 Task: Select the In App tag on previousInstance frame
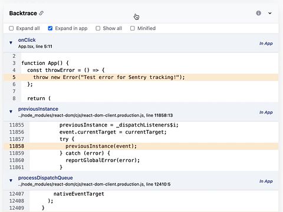266,112
